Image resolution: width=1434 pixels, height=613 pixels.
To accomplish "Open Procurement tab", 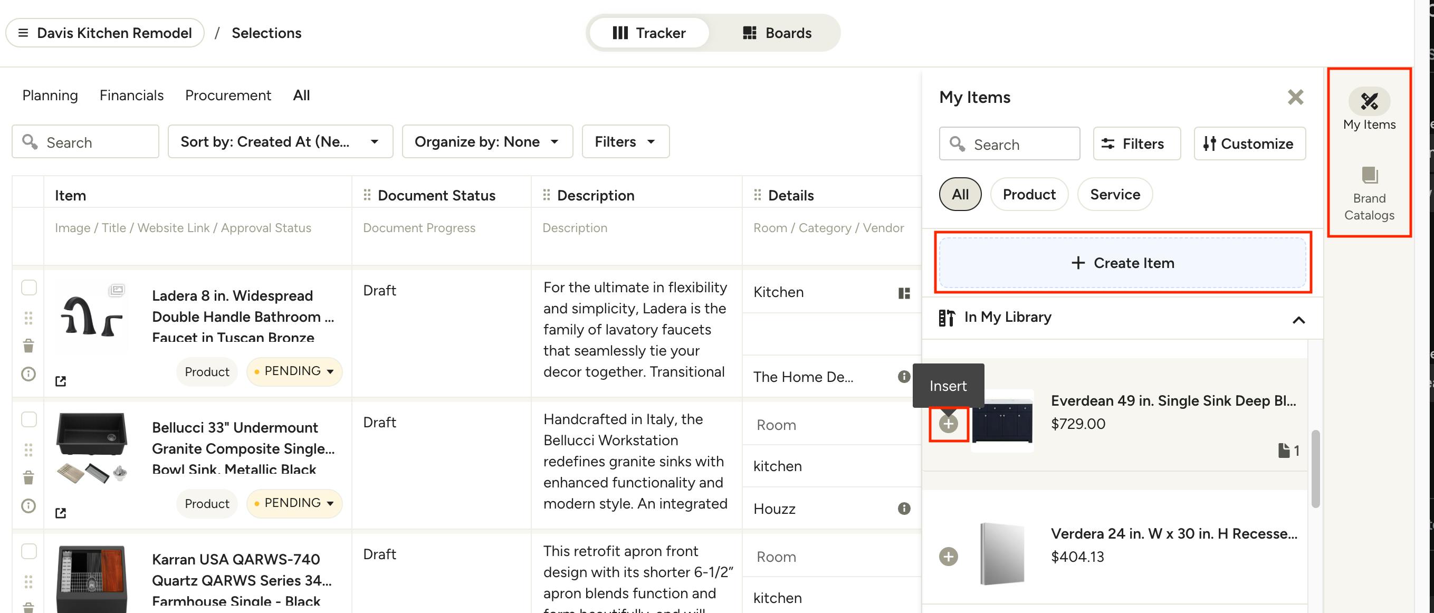I will tap(228, 95).
